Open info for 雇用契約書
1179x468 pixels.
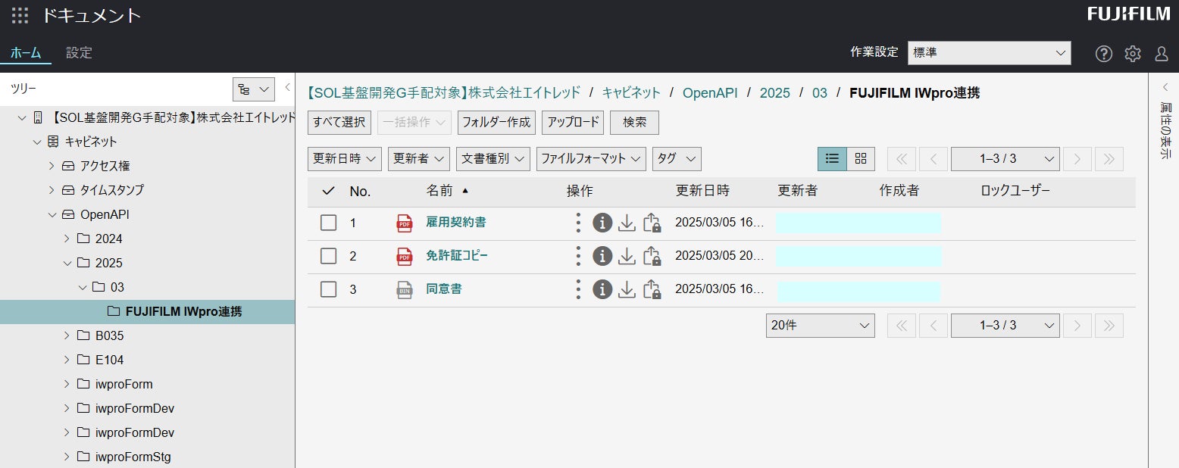(602, 223)
